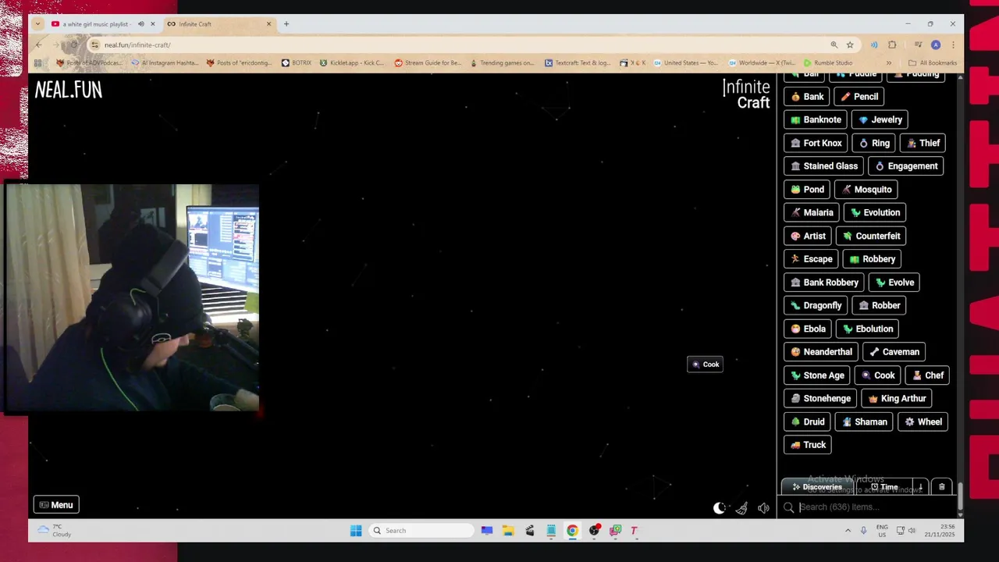Select the Ring element

874,144
